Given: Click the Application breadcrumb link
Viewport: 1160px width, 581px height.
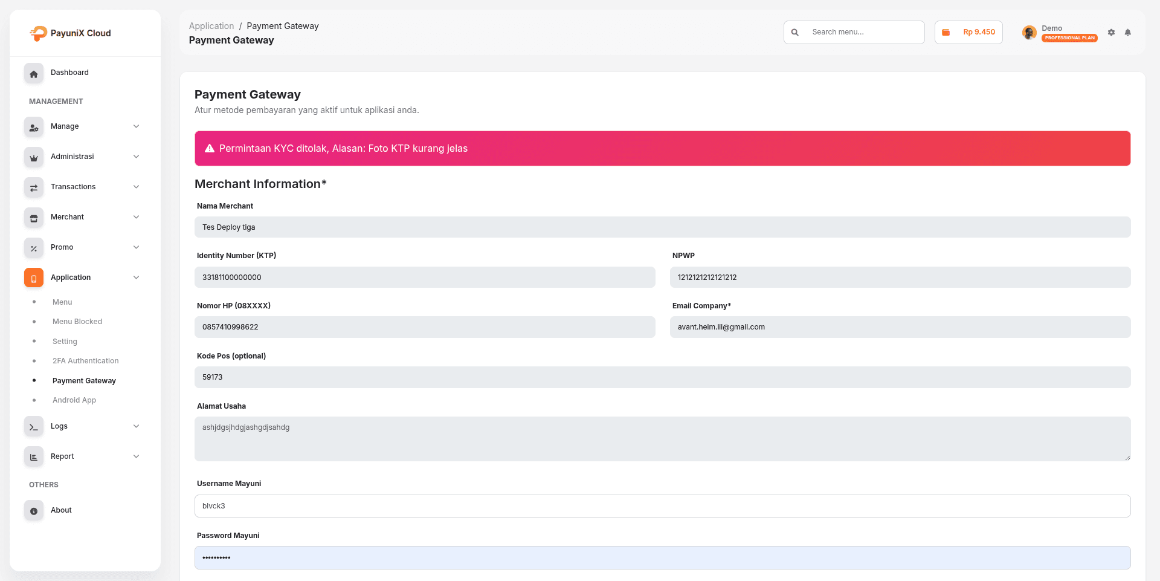Looking at the screenshot, I should tap(211, 26).
